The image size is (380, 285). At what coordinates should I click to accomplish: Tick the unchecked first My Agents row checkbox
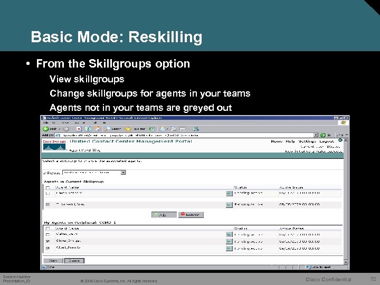pyautogui.click(x=47, y=234)
